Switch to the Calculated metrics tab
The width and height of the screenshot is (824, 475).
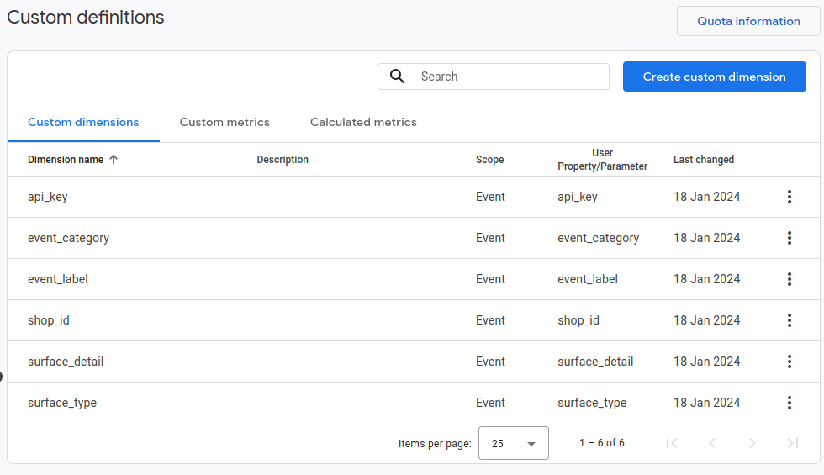click(363, 122)
